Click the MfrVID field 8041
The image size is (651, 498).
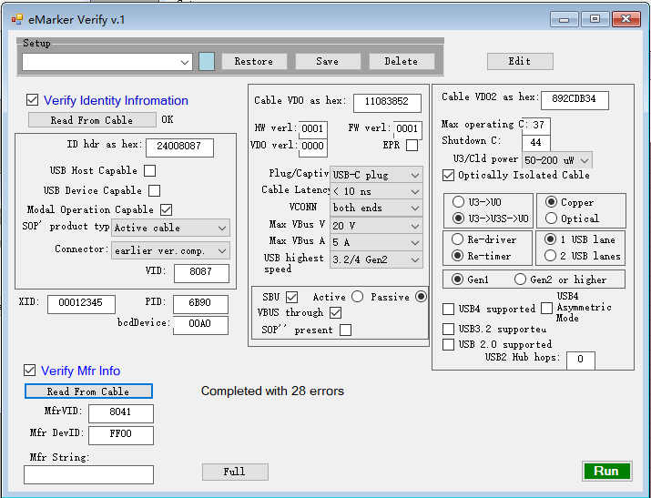pyautogui.click(x=121, y=413)
